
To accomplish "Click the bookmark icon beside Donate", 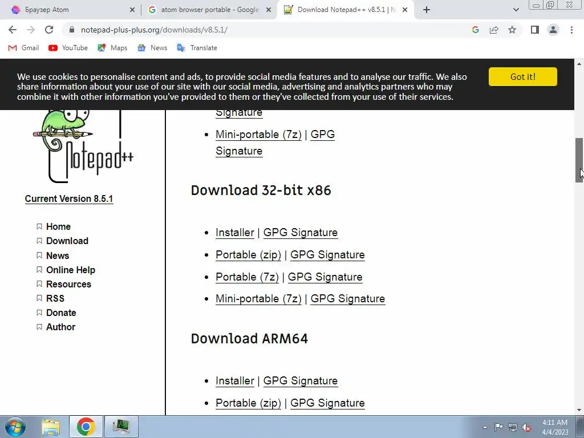I will click(39, 313).
